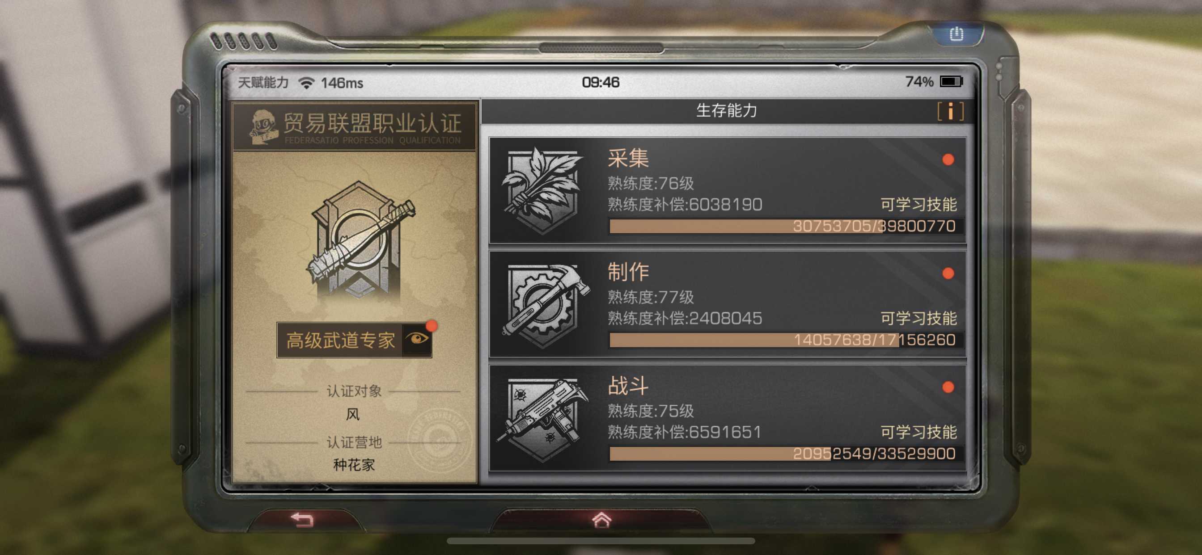Open 可学习技能 for 采集 row
This screenshot has height=555, width=1202.
(918, 204)
